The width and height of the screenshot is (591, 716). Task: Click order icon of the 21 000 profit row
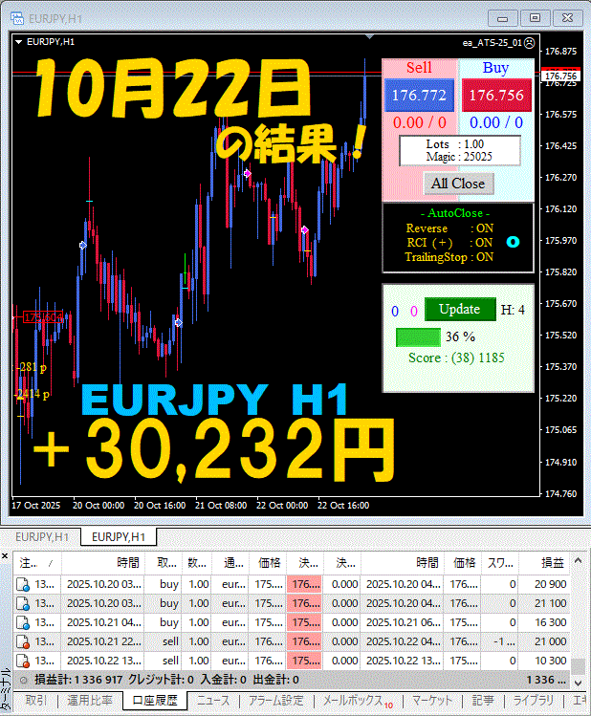(23, 642)
